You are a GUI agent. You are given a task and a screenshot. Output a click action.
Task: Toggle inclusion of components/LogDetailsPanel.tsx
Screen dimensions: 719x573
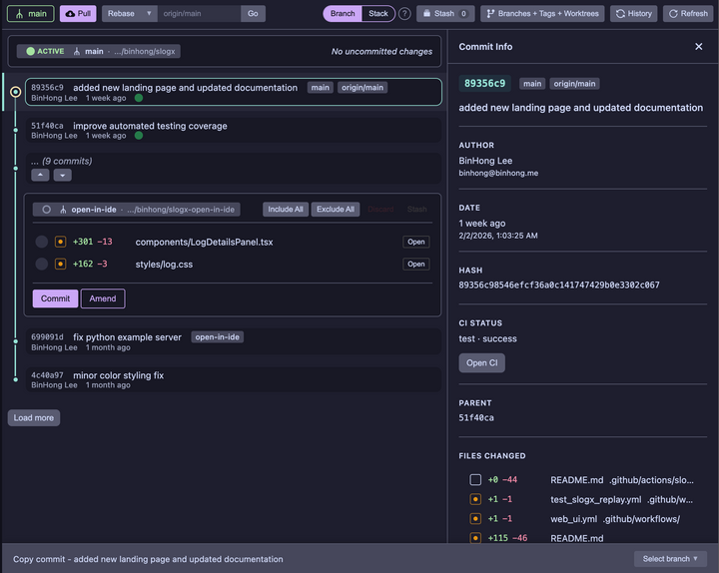coord(42,242)
